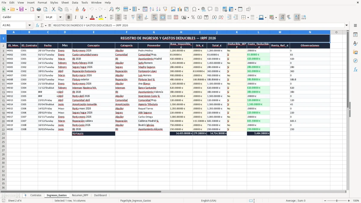Screen dimensions: 361x203
Task: Remove a decimal place
Action: click(x=221, y=17)
